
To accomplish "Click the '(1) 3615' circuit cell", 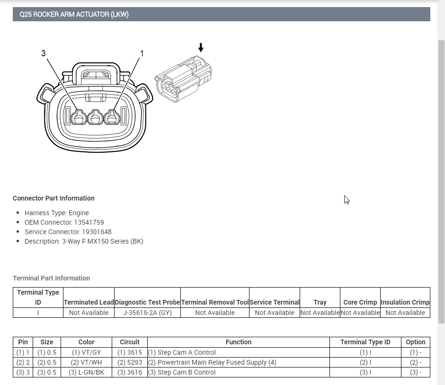I will tap(130, 352).
